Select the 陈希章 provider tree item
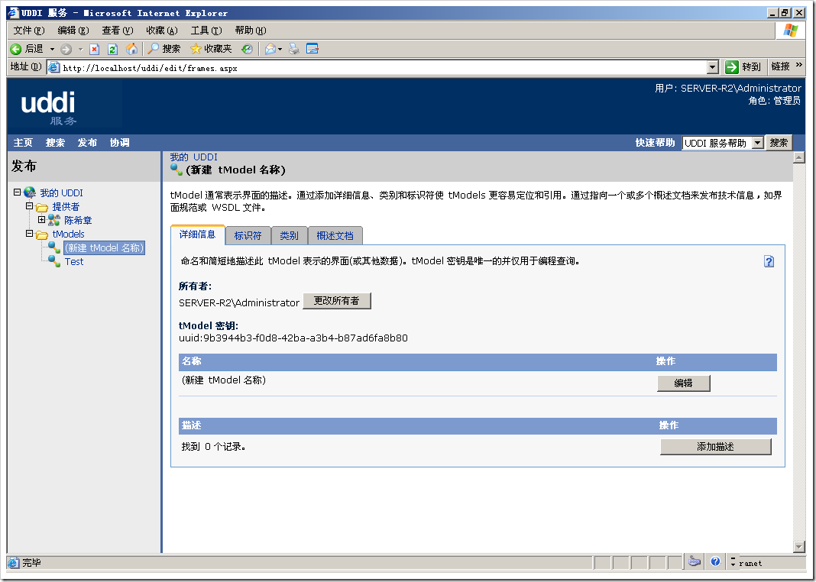816x582 pixels. click(78, 221)
